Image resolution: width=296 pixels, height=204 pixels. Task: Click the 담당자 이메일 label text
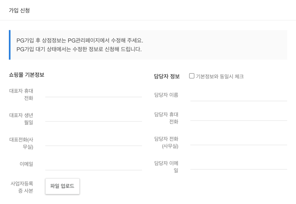(166, 167)
